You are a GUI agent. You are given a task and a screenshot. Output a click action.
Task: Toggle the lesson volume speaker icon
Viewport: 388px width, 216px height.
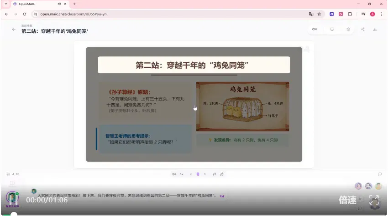click(x=174, y=174)
